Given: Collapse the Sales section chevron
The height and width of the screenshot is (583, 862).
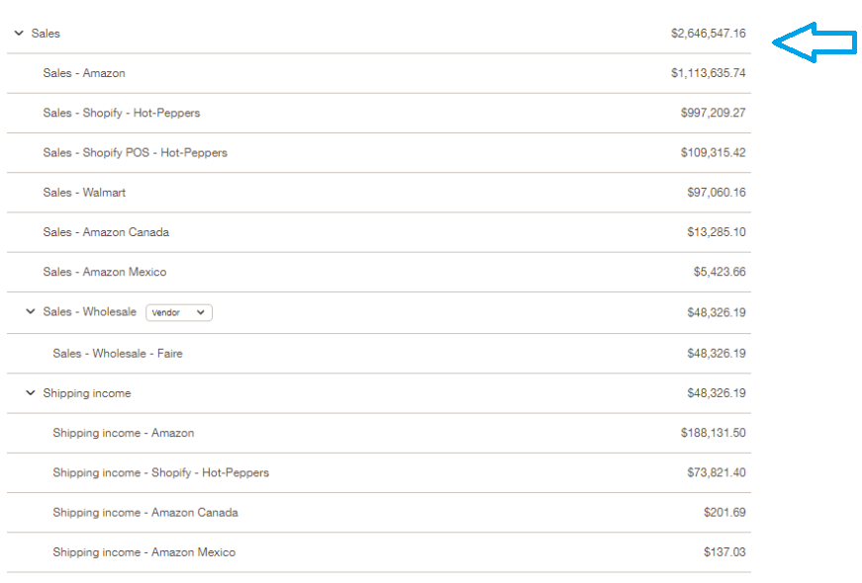Looking at the screenshot, I should (x=19, y=34).
